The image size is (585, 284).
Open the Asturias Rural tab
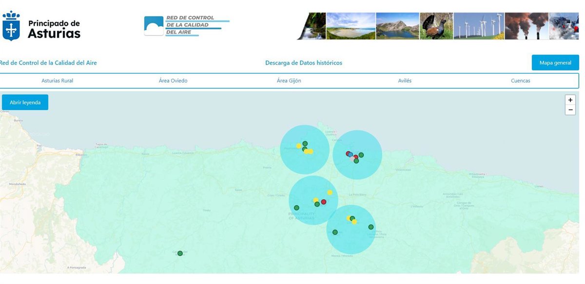pyautogui.click(x=58, y=81)
